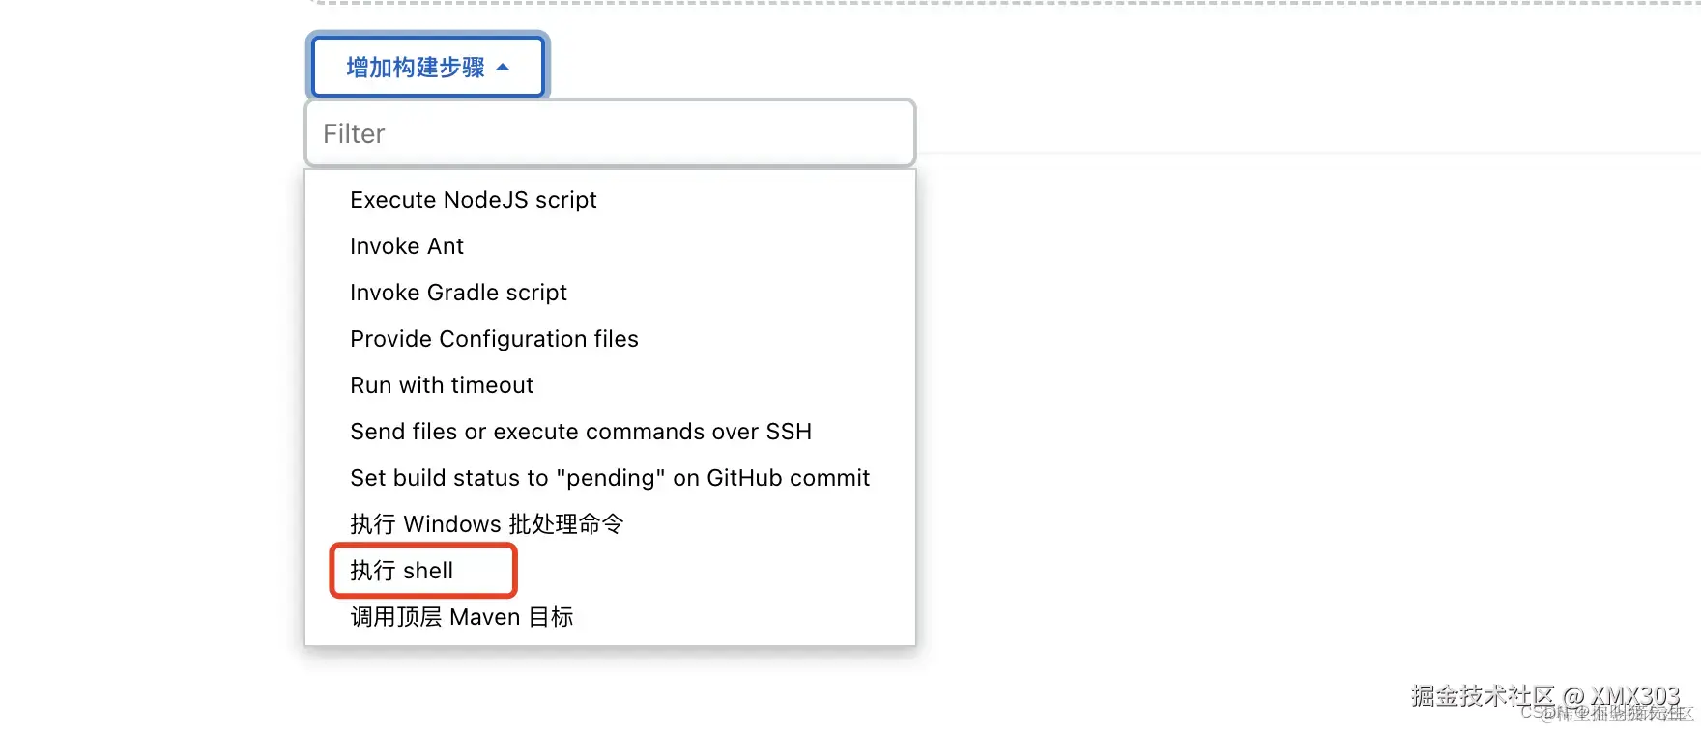Choose Run with timeout
This screenshot has width=1701, height=730.
pos(442,385)
